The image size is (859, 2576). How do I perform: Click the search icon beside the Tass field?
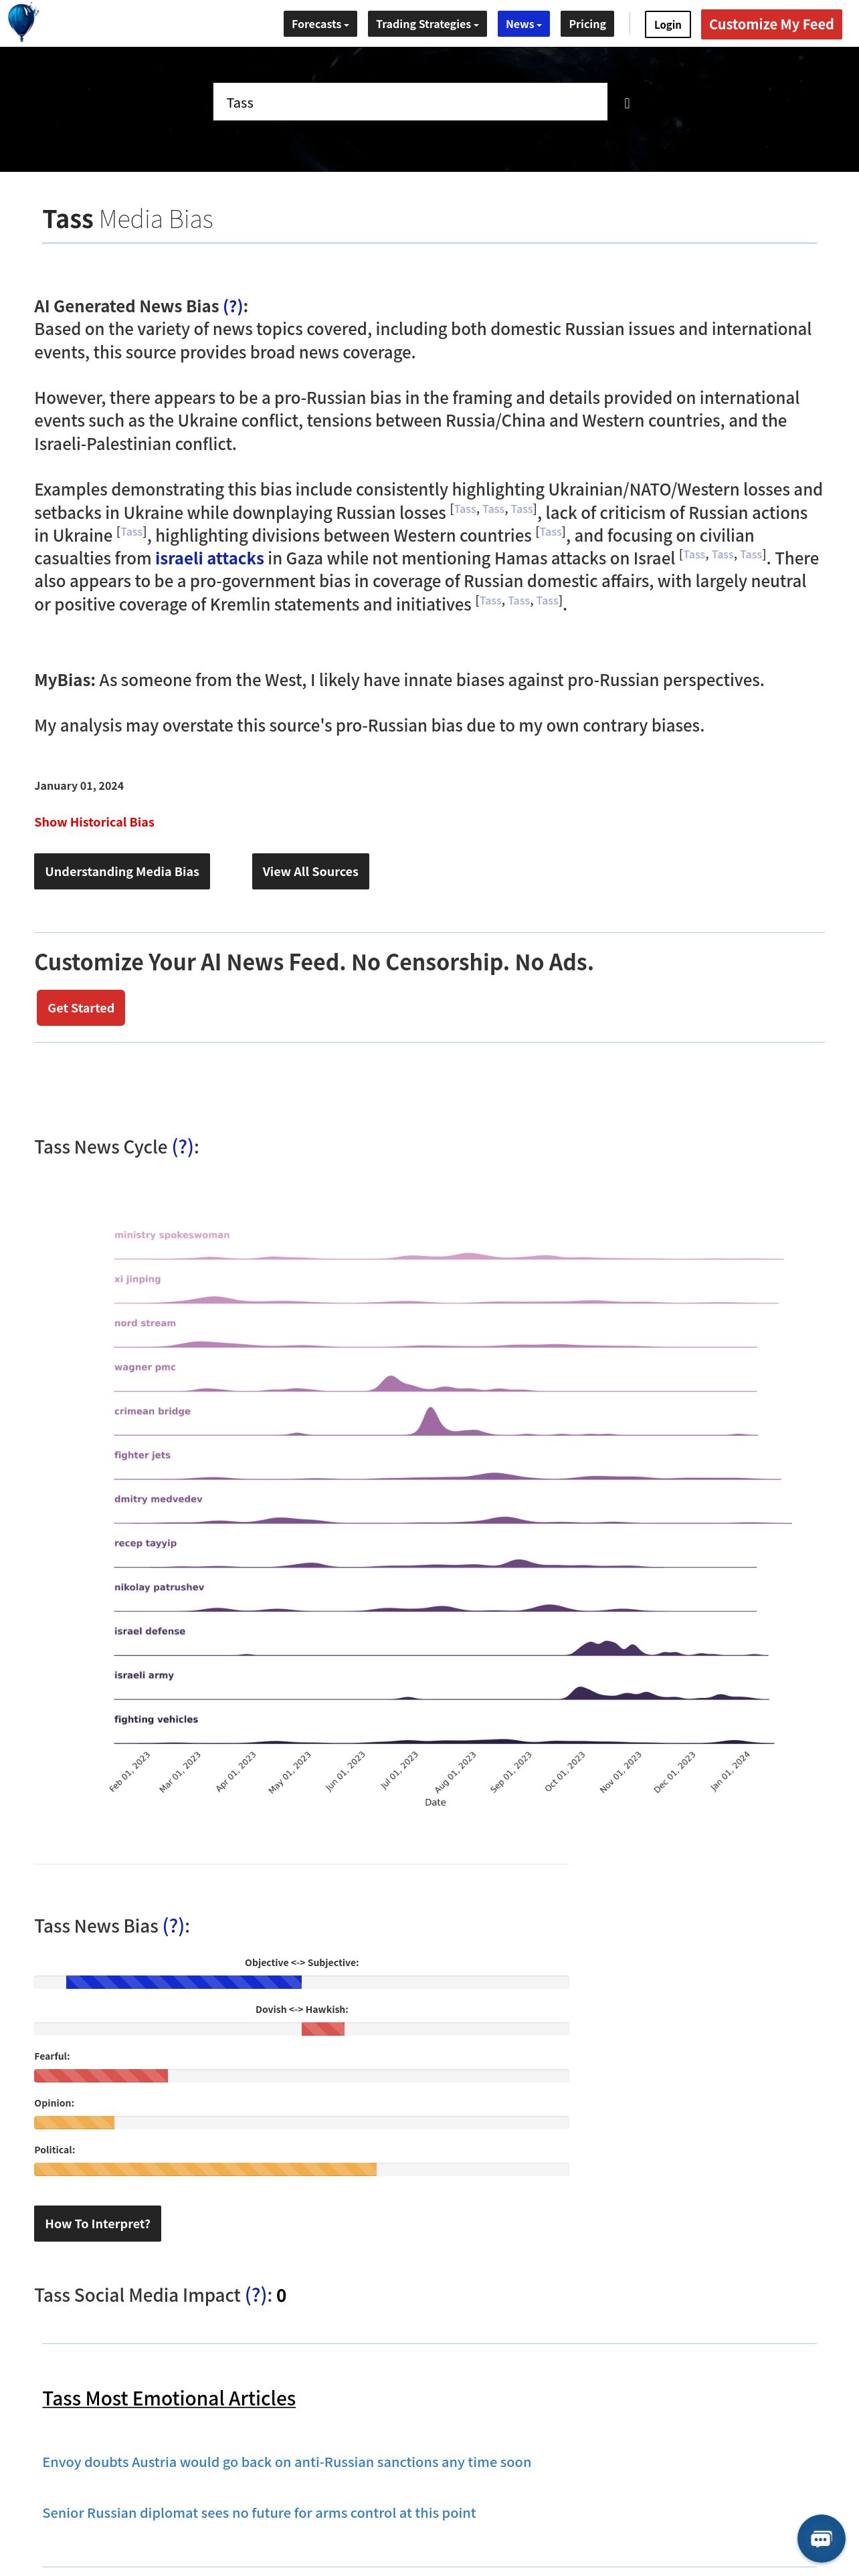coord(627,103)
